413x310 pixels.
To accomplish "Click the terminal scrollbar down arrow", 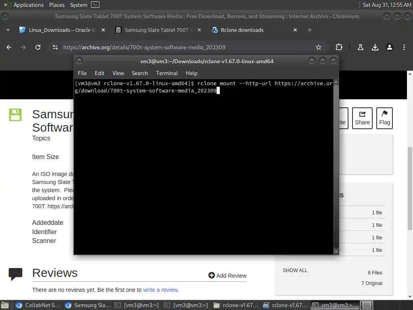I will 336,251.
